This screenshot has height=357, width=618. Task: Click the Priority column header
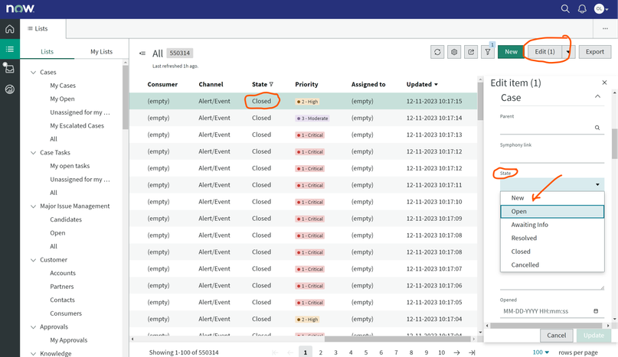point(306,84)
